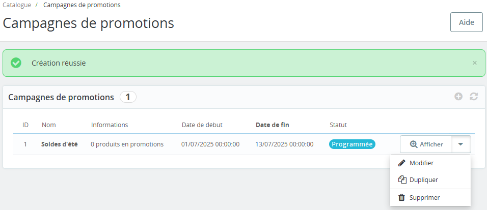Toggle the row actions dropdown caret
Viewport: 487px width, 210px height.
(461, 144)
